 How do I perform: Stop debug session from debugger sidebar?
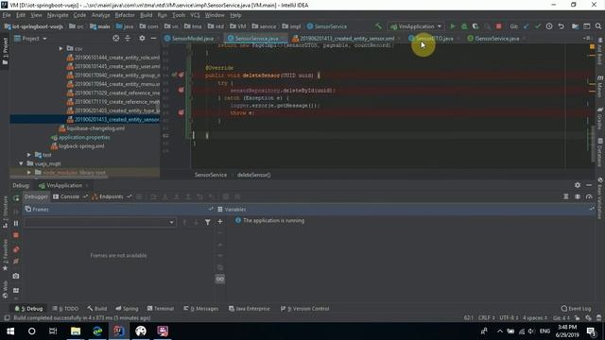(x=16, y=235)
